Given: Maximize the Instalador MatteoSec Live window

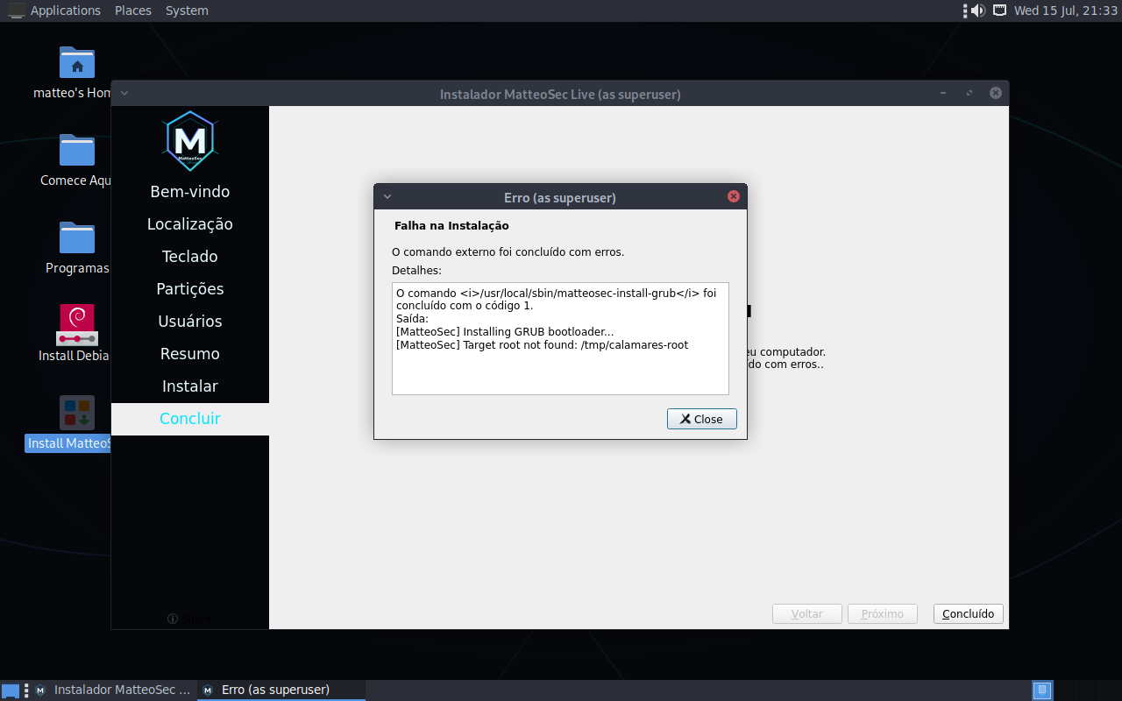Looking at the screenshot, I should point(969,93).
